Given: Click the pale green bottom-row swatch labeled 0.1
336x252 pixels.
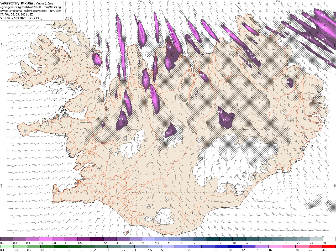Looking at the screenshot, I should (x=7, y=246).
